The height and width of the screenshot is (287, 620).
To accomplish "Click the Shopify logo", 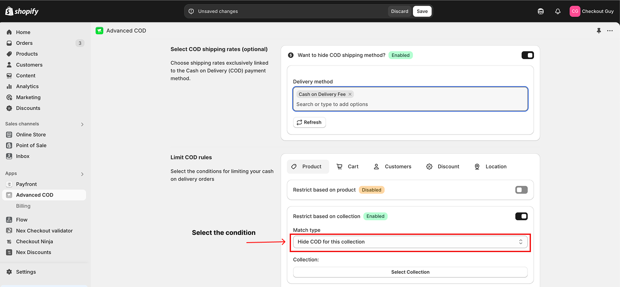I will 22,11.
